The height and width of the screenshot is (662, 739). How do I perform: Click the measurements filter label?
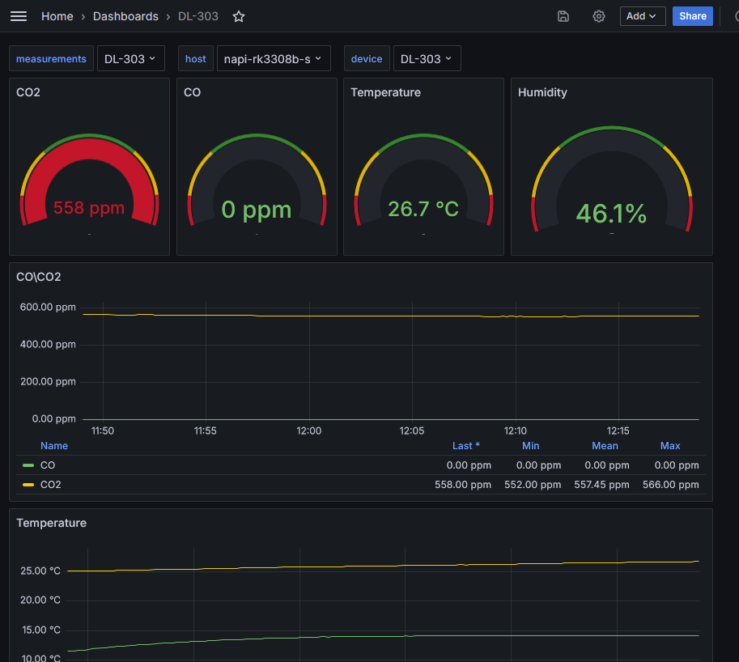pyautogui.click(x=51, y=58)
